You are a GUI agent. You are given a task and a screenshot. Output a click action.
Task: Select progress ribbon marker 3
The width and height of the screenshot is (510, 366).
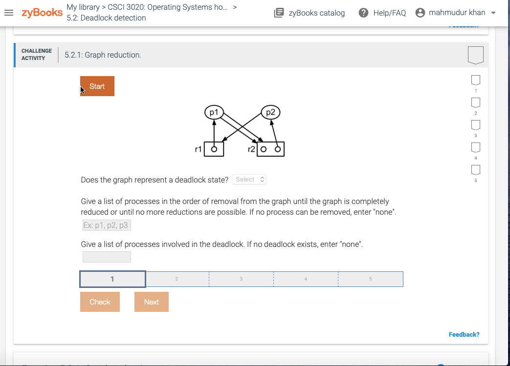pos(475,125)
